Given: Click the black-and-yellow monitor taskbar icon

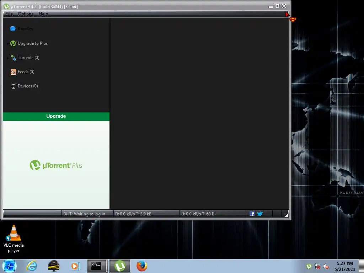Looking at the screenshot, I should [x=54, y=266].
